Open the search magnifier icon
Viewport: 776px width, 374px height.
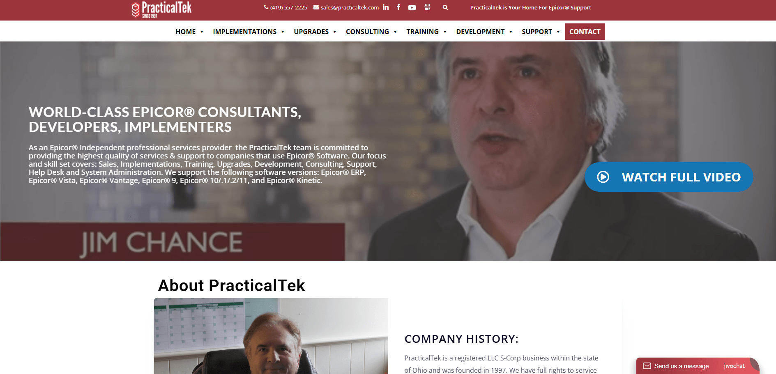[x=445, y=7]
